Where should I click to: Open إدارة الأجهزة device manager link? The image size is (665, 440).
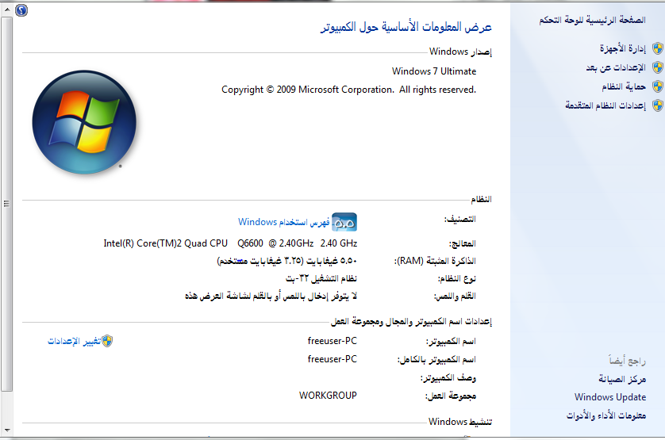623,48
